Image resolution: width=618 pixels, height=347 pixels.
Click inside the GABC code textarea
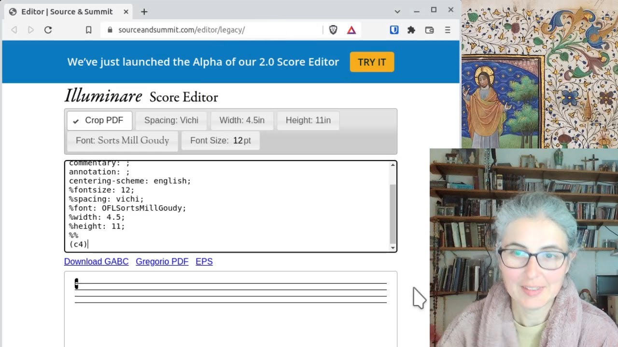227,206
